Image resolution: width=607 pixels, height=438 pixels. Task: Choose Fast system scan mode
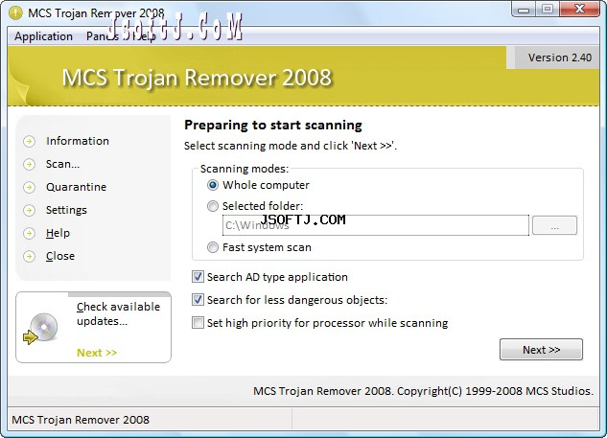click(x=213, y=247)
